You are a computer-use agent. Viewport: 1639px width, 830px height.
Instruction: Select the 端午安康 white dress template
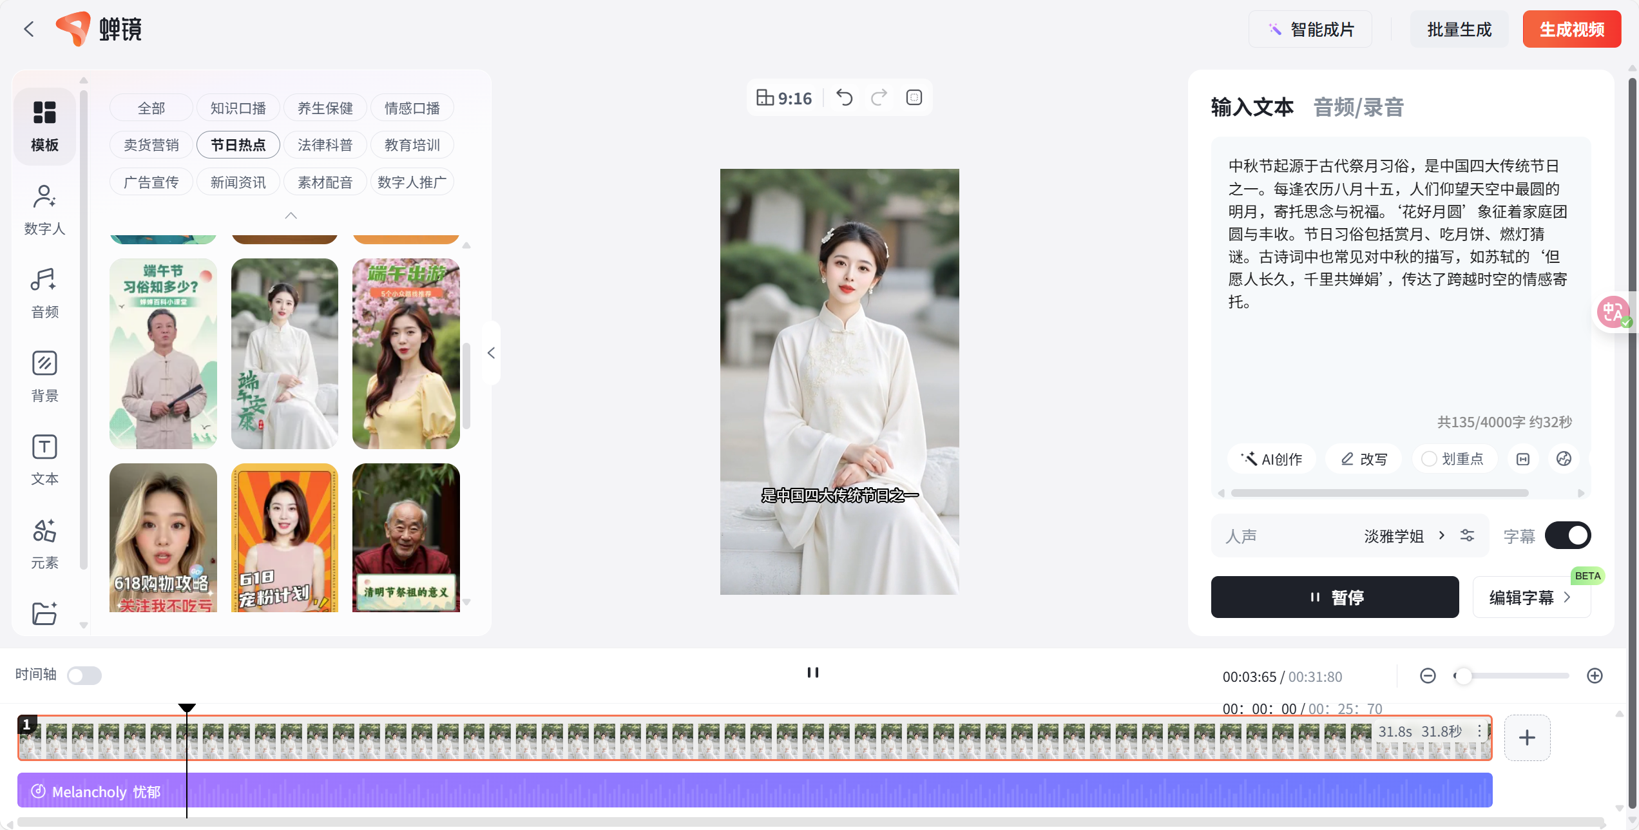coord(284,354)
